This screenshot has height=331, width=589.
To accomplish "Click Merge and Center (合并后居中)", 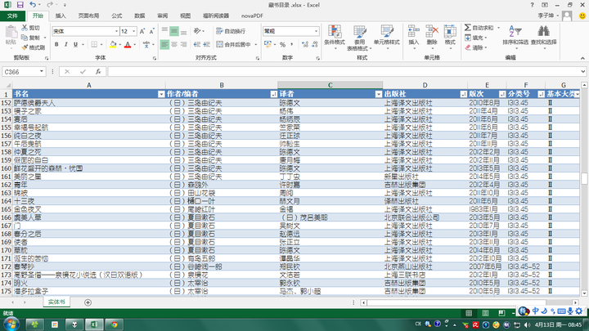I will 234,45.
